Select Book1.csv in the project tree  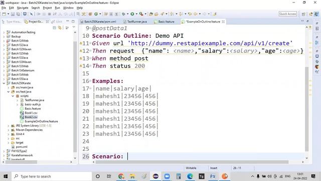[31, 113]
